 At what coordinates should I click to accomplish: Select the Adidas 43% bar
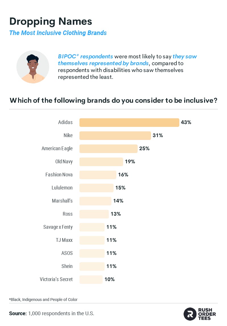129,122
